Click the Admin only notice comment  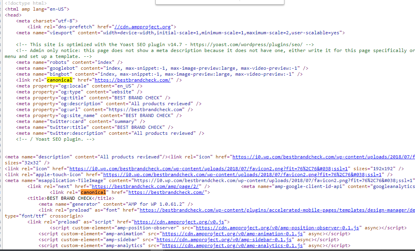pyautogui.click(x=216, y=50)
